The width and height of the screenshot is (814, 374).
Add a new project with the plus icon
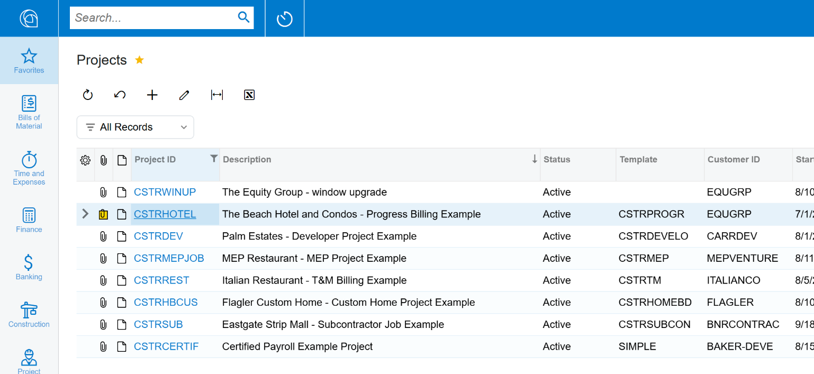[152, 95]
